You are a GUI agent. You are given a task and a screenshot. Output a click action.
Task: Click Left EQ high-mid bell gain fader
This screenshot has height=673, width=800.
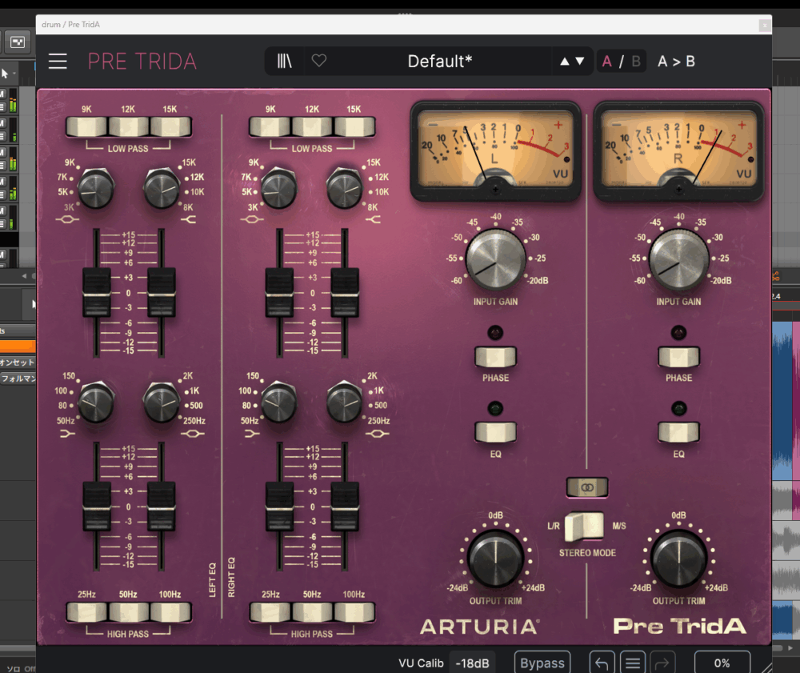coord(97,293)
